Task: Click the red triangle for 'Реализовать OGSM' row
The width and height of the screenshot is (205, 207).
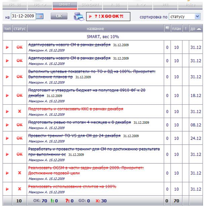Action: coord(7,173)
